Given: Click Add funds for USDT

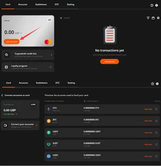Looking at the screenshot, I should click(x=148, y=133).
